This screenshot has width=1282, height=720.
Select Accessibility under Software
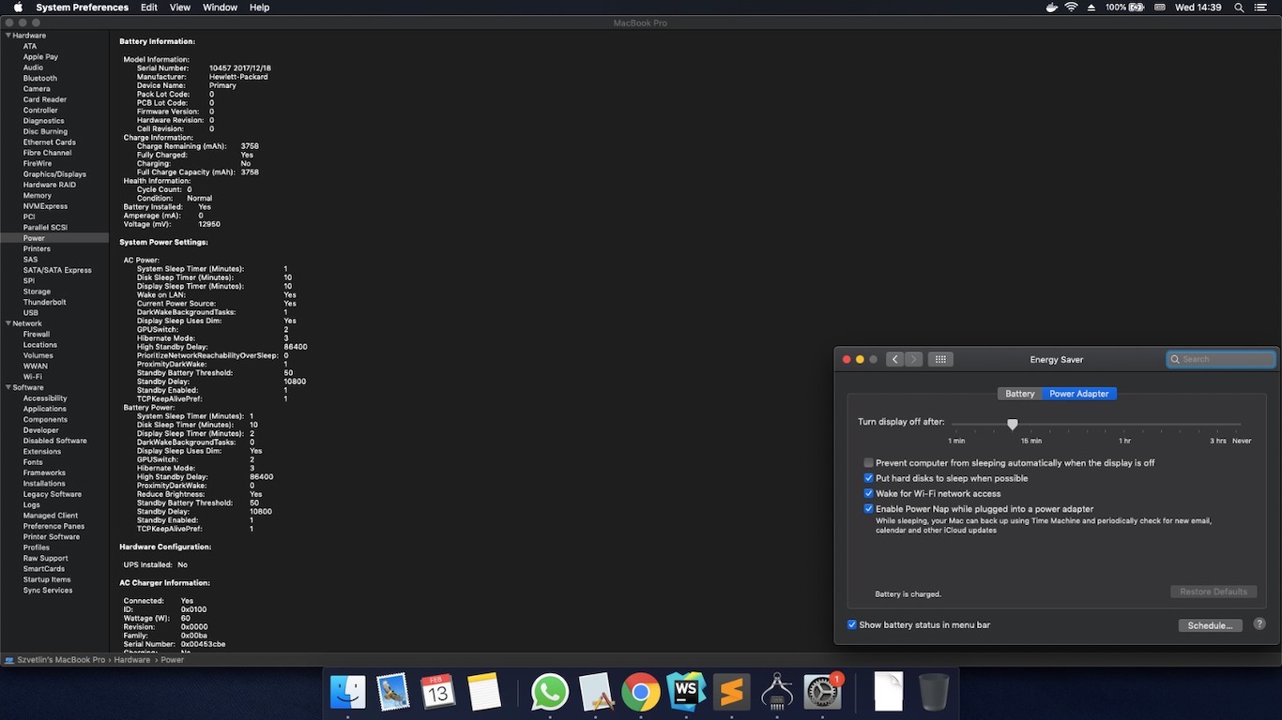coord(45,398)
